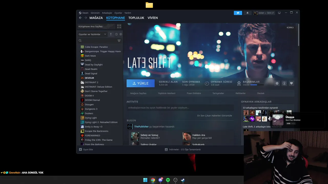Image resolution: width=328 pixels, height=184 pixels.
Task: Enter Big Picture mode via the monitor icon
Action: 279,13
